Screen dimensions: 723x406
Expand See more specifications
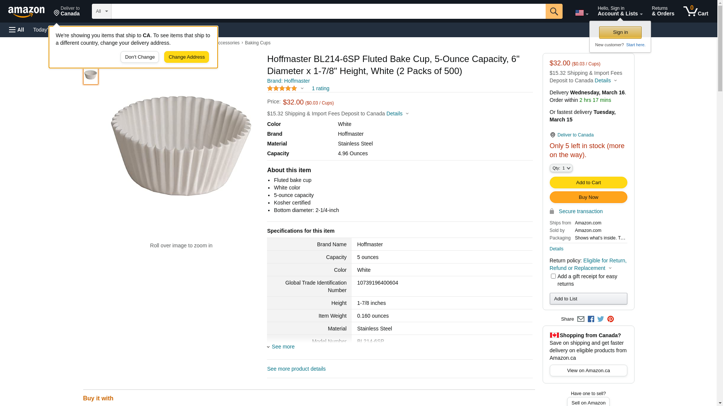point(283,347)
